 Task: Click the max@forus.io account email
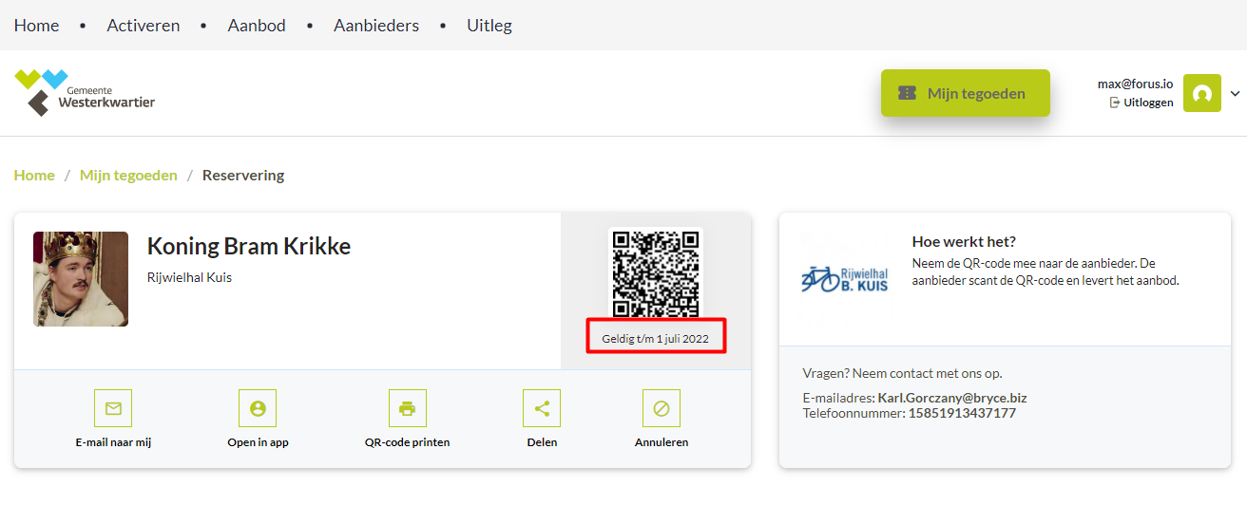pos(1136,84)
